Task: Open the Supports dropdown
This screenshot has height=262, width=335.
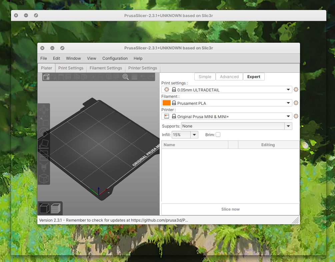Action: [x=288, y=126]
